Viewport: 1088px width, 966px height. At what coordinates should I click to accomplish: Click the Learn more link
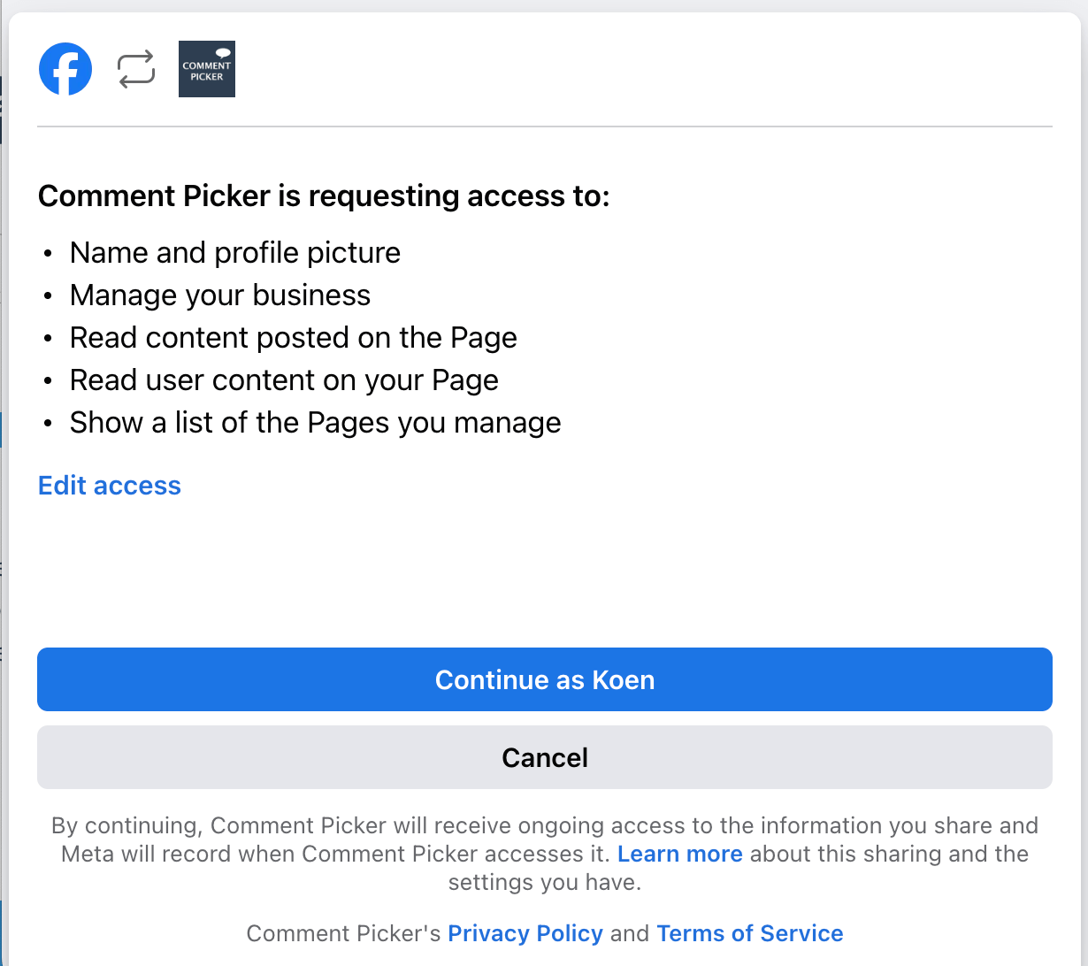pyautogui.click(x=679, y=854)
